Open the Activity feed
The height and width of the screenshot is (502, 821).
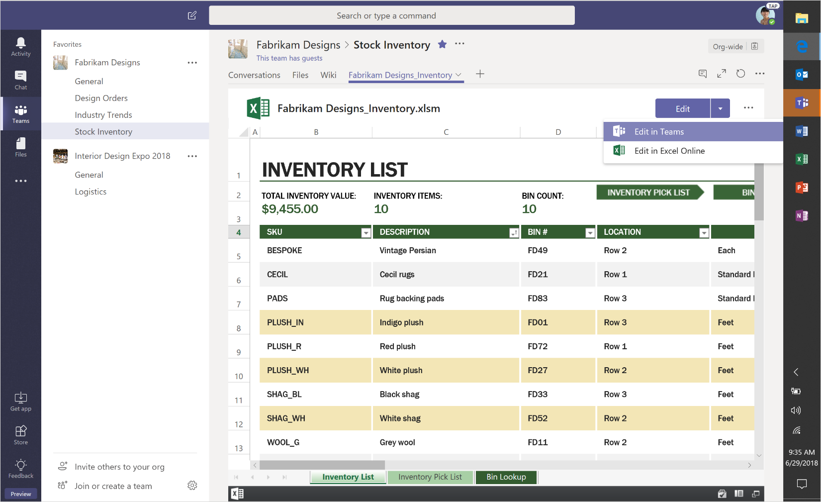[21, 47]
